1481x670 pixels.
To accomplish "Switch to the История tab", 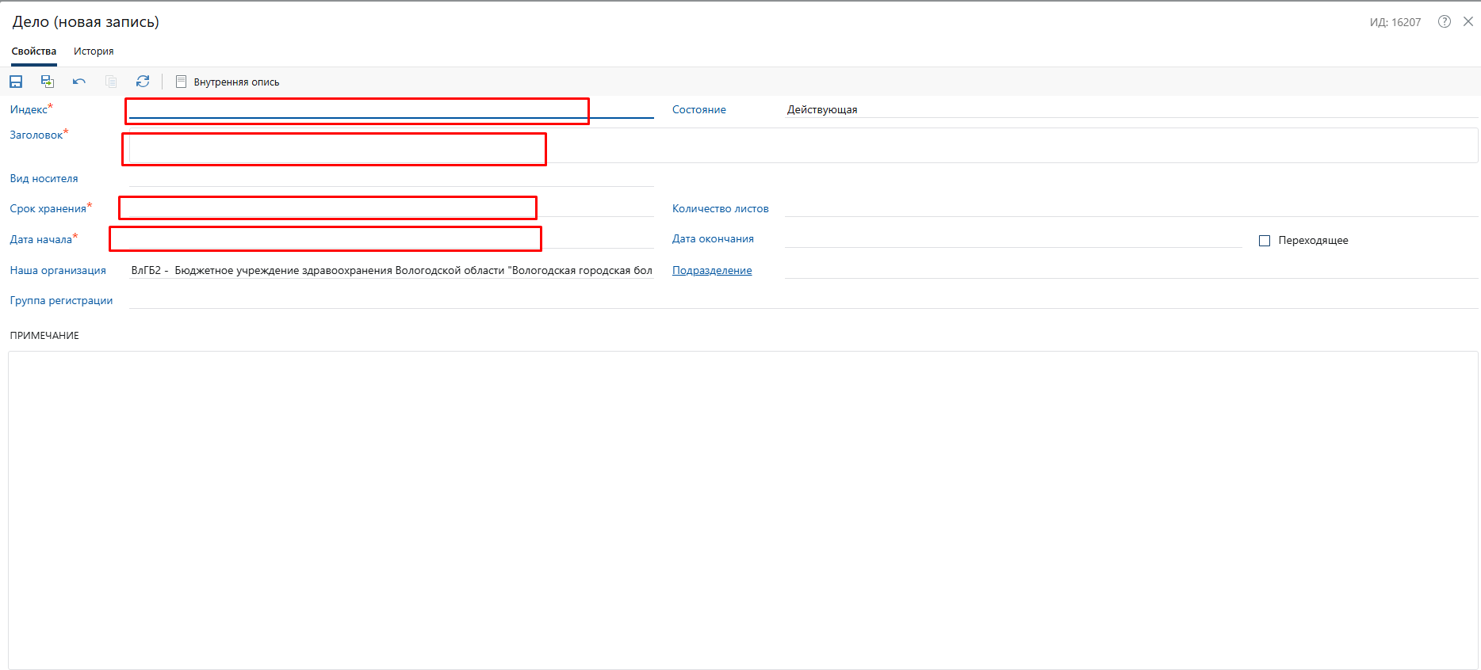I will 94,51.
